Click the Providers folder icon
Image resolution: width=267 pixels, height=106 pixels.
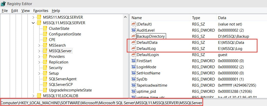click(x=45, y=57)
